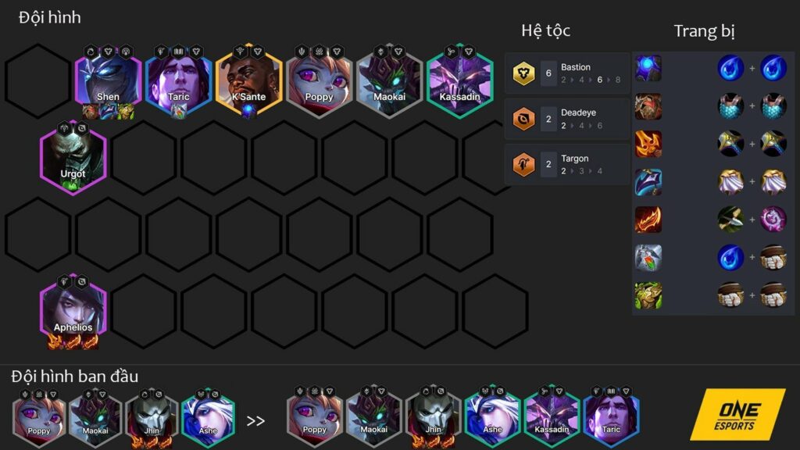The height and width of the screenshot is (450, 800).
Task: Click the K'Sante champion portrait
Action: click(x=249, y=81)
